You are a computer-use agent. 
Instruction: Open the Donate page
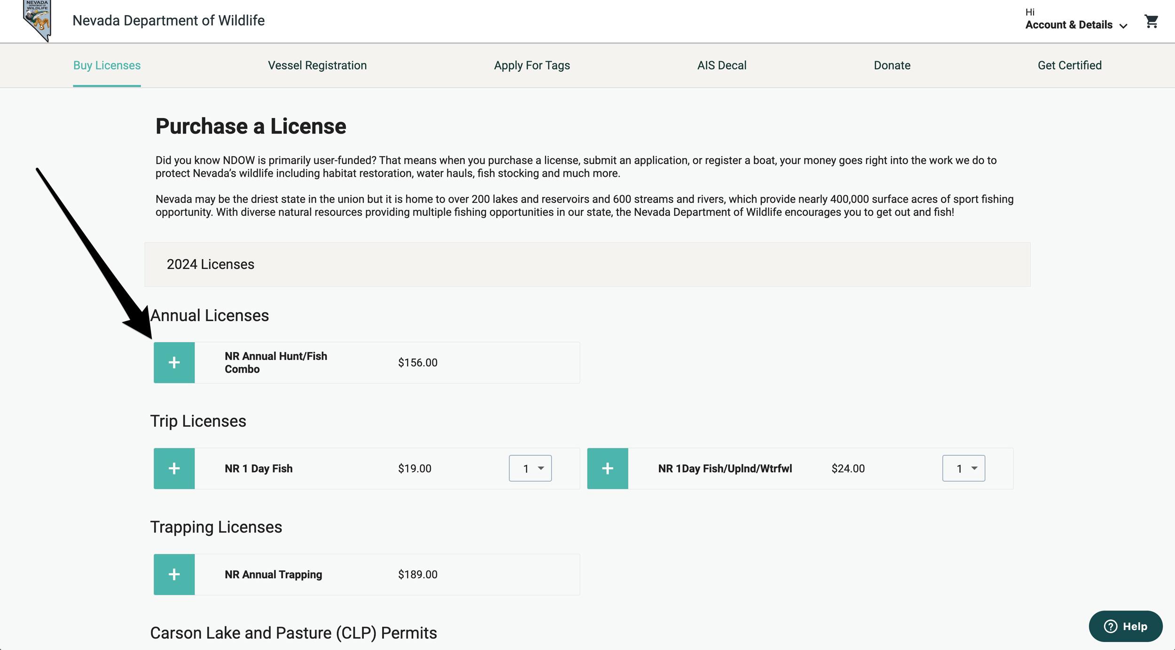coord(892,65)
